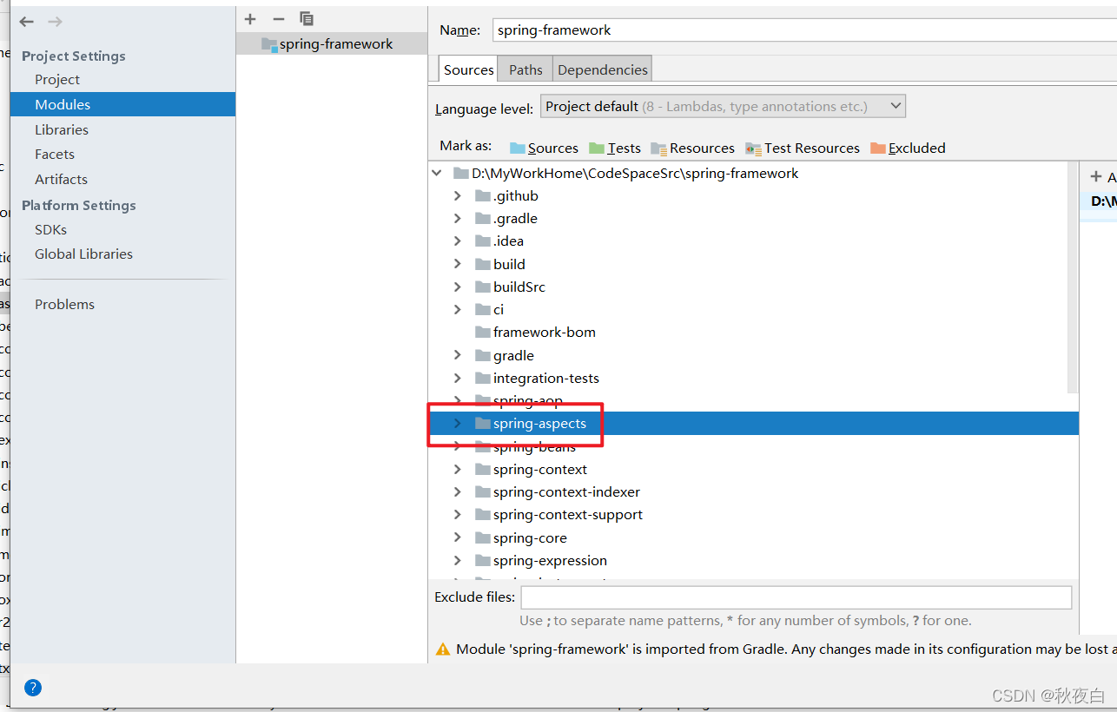
Task: Expand the gradle folder
Action: [x=458, y=355]
